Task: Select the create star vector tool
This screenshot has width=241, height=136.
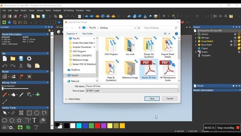Action: [19, 120]
